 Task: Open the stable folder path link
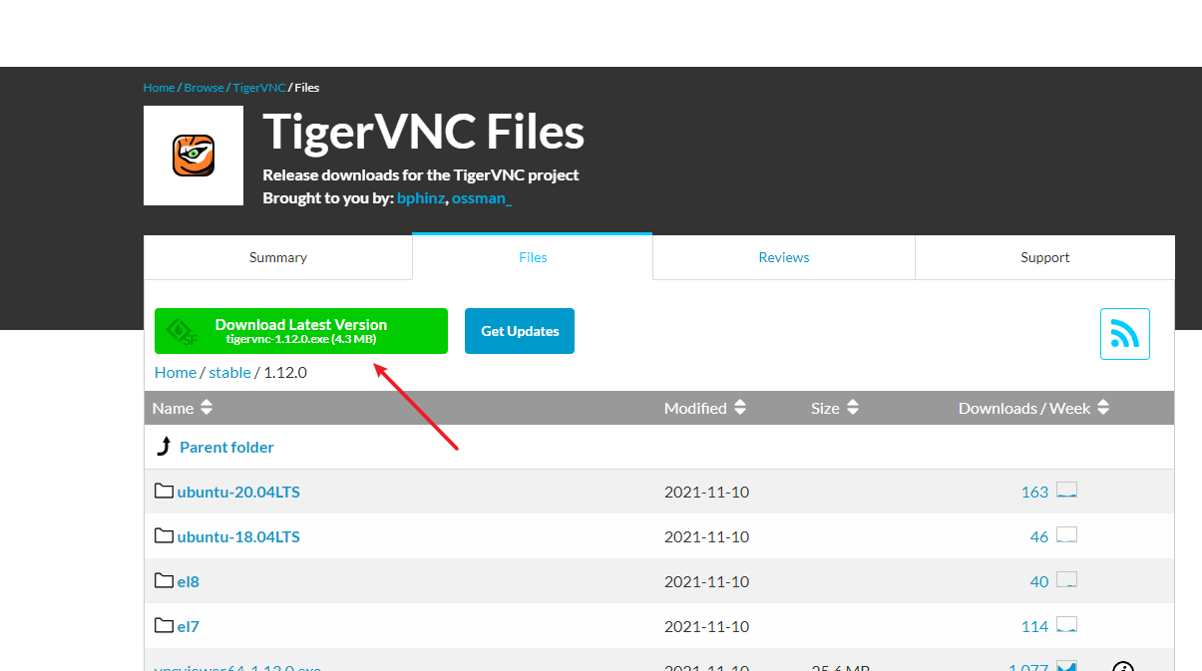(x=229, y=372)
